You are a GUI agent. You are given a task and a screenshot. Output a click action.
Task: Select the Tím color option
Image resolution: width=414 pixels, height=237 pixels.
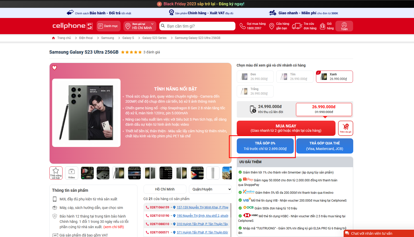coord(295,77)
